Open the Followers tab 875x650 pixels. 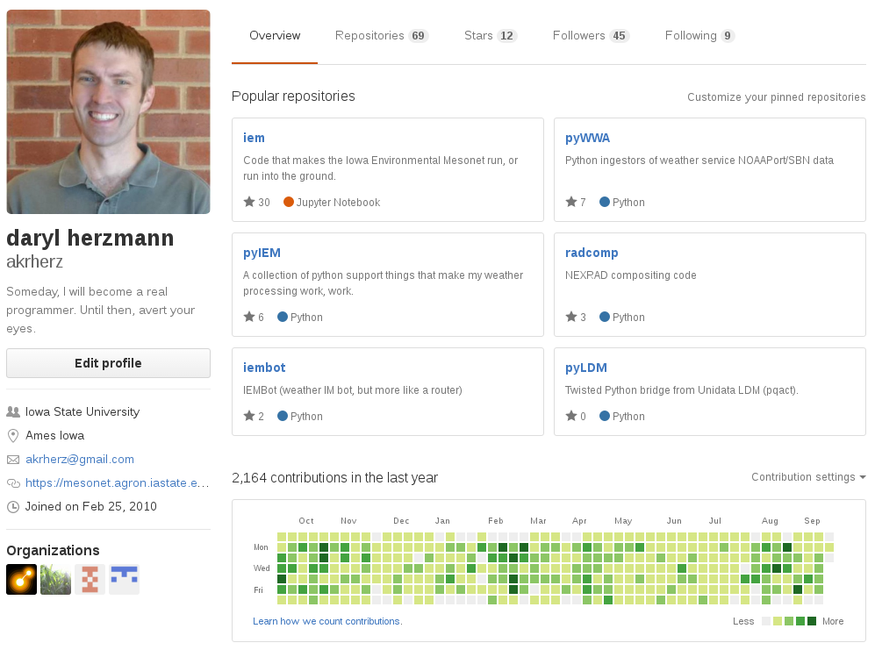[591, 36]
